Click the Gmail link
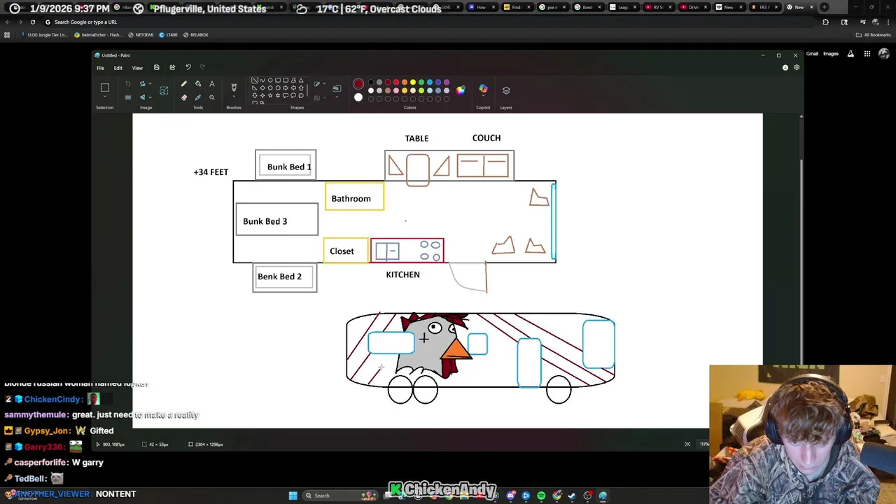 click(x=812, y=53)
